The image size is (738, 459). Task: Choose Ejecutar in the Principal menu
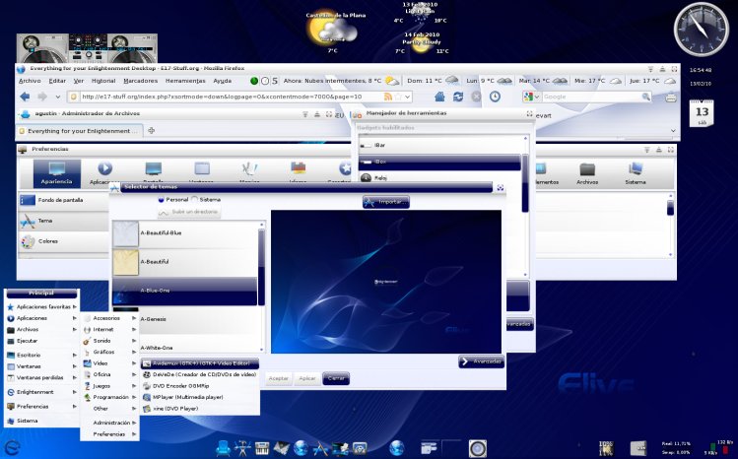coord(41,341)
